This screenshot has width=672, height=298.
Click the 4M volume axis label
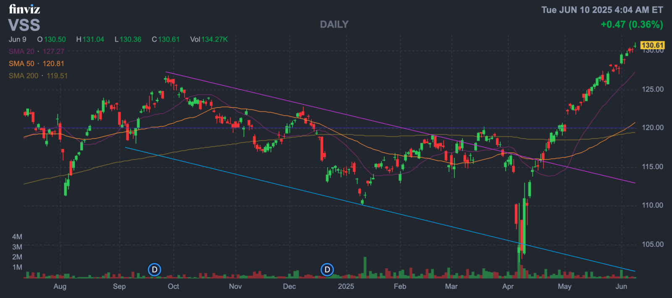17,237
